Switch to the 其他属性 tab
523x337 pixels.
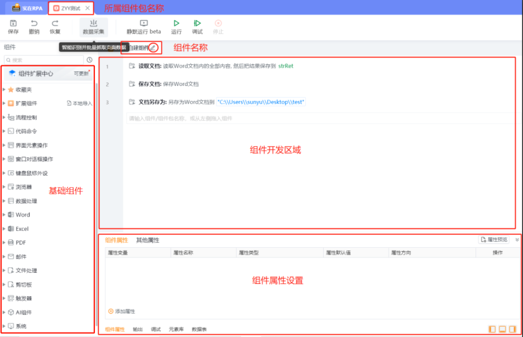147,240
